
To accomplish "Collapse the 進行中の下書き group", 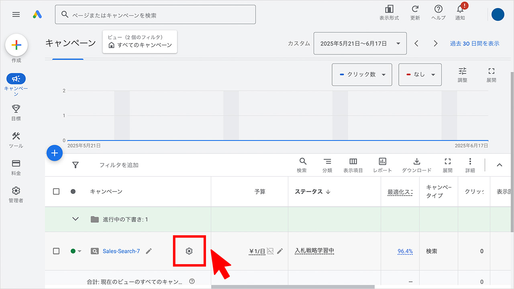I will [x=75, y=219].
